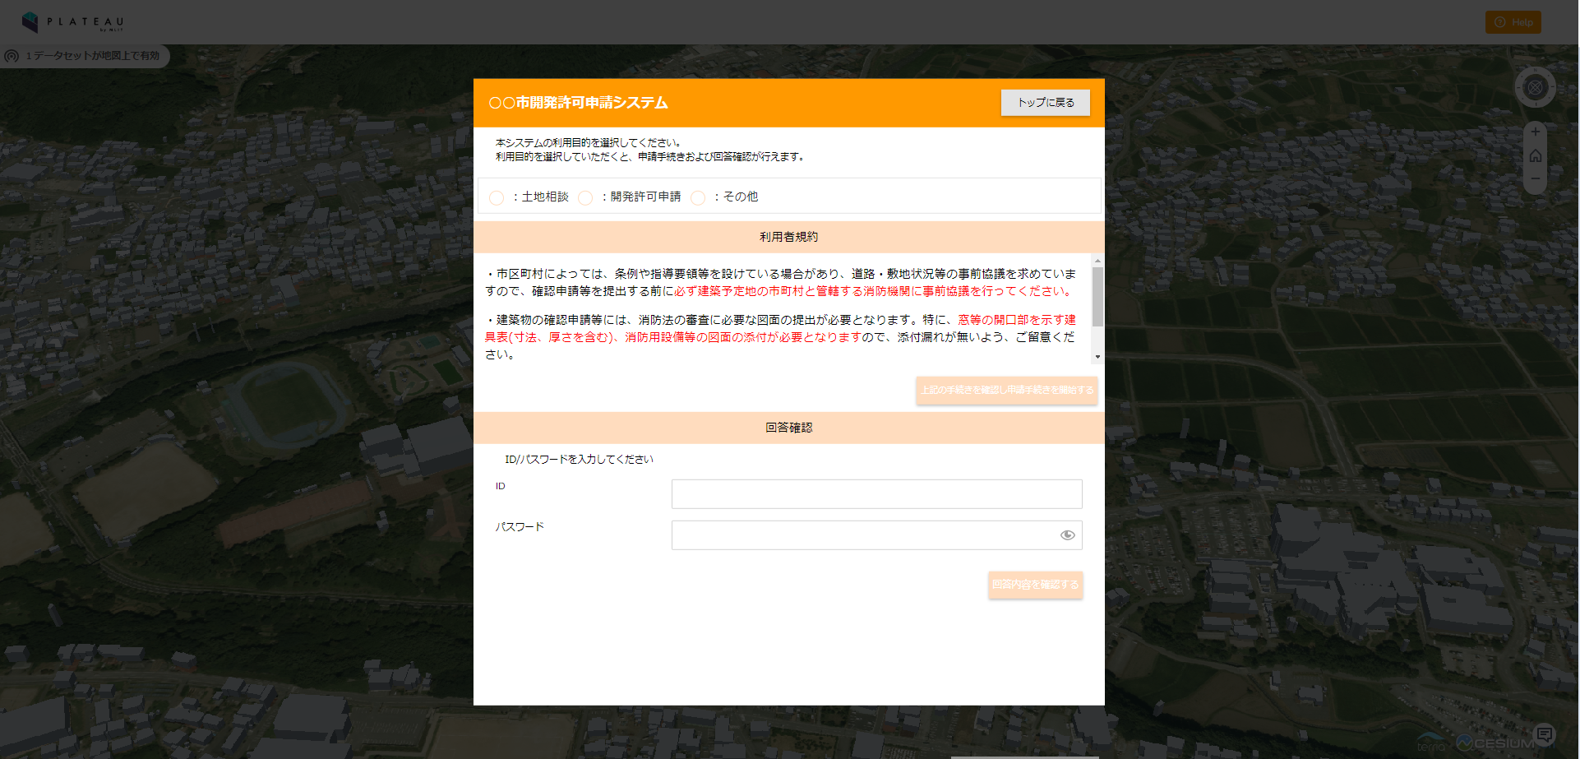Toggle password visibility eye icon
The width and height of the screenshot is (1580, 759).
(1067, 535)
